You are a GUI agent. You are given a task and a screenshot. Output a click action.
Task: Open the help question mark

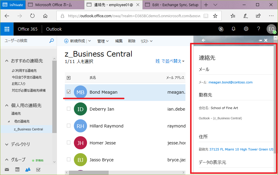point(258,29)
